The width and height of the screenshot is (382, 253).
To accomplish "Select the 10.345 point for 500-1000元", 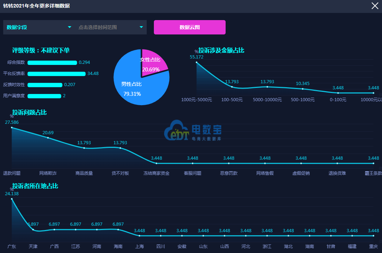I will pos(302,89).
